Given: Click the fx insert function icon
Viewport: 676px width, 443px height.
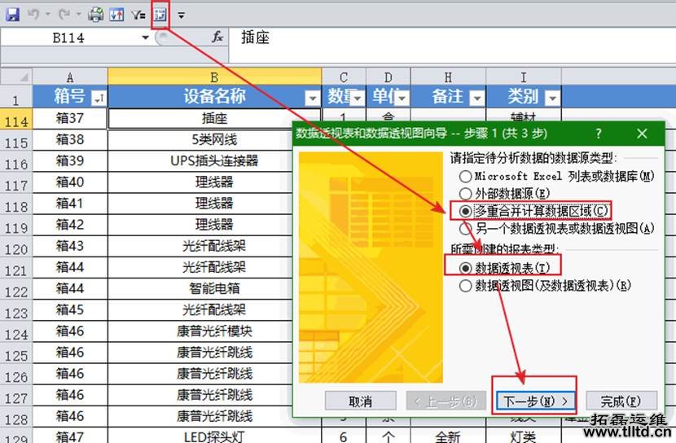Looking at the screenshot, I should pyautogui.click(x=217, y=37).
